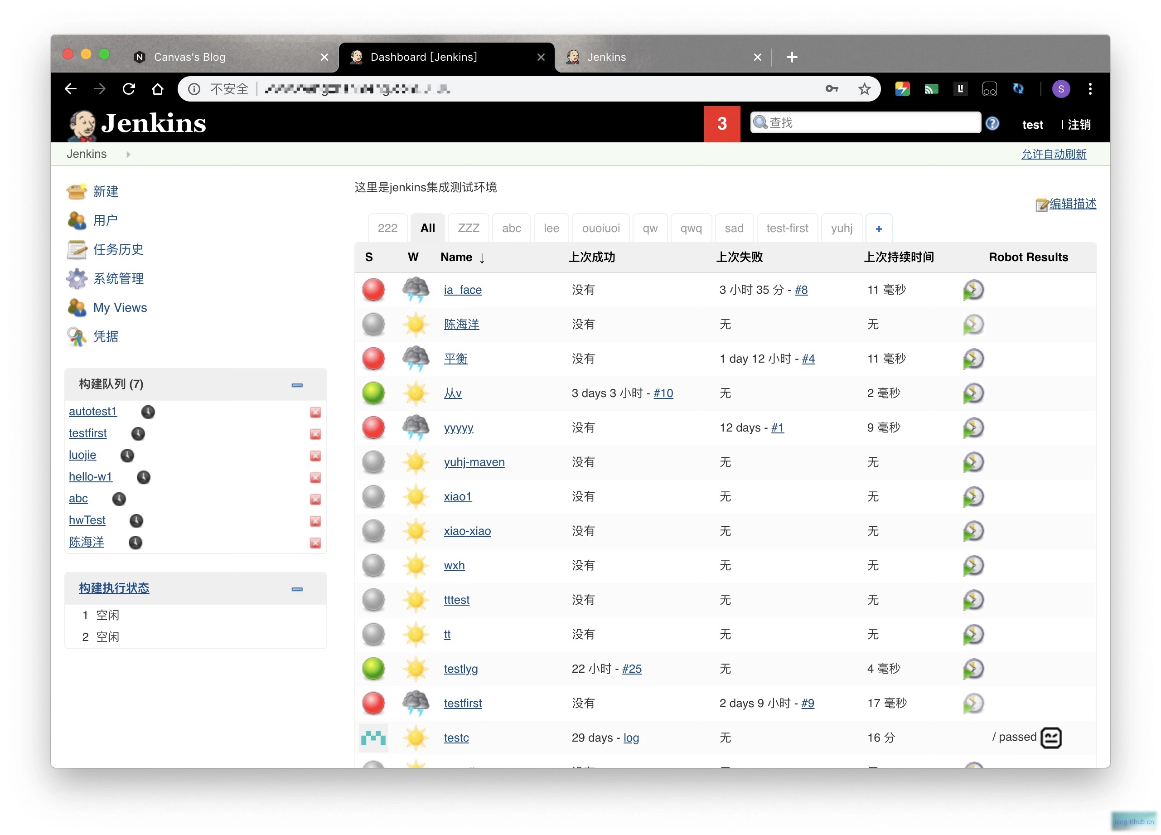The height and width of the screenshot is (835, 1161).
Task: Click robot results icon for testc
Action: (1051, 738)
